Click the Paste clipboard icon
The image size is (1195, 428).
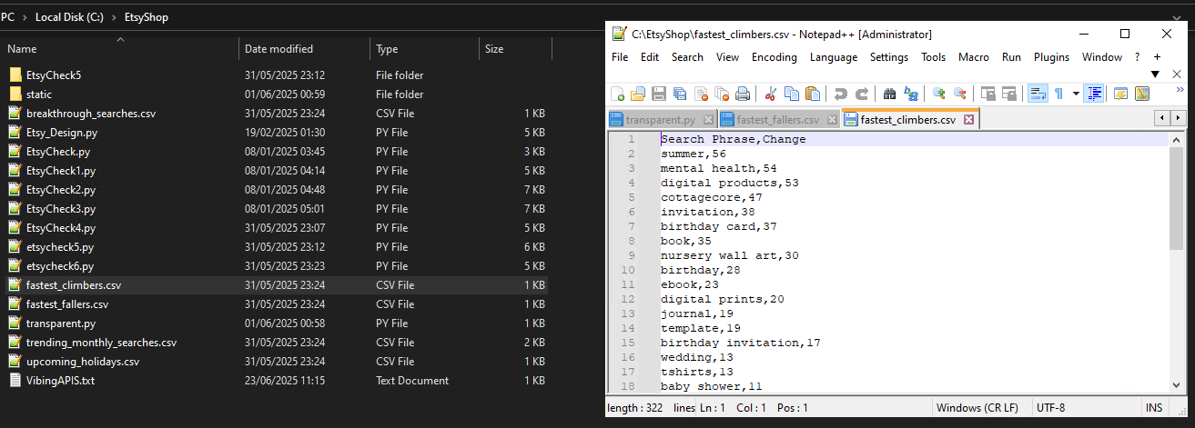tap(812, 94)
